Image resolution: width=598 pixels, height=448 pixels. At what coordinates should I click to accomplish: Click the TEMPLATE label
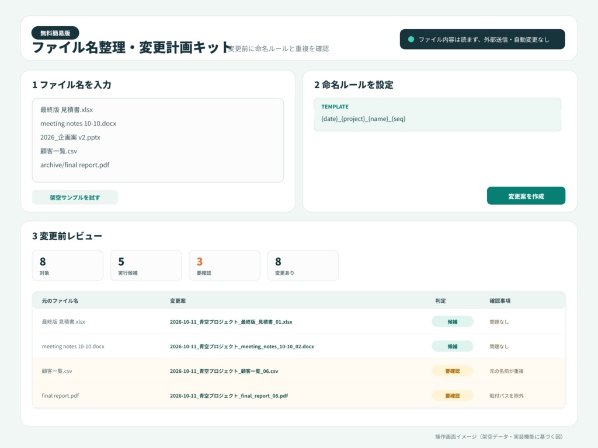pos(335,107)
